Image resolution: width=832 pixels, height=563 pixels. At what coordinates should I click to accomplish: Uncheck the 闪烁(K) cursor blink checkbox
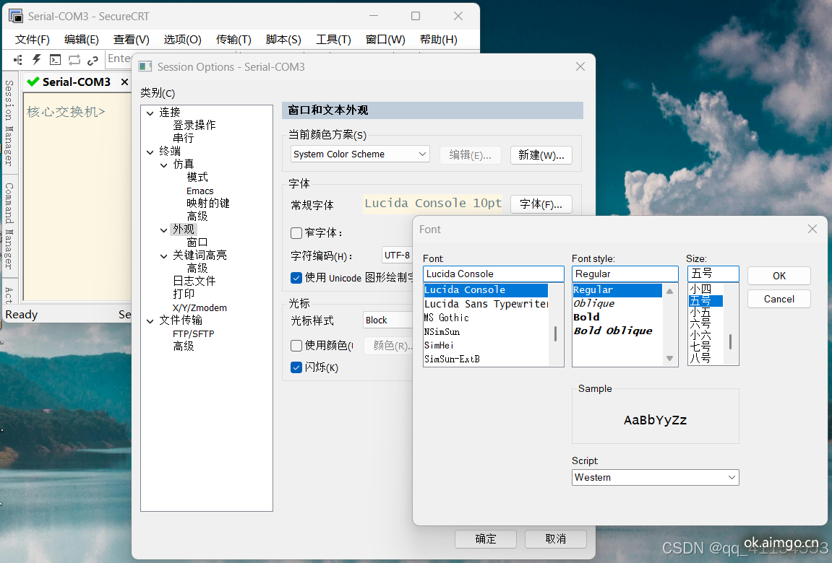coord(296,367)
